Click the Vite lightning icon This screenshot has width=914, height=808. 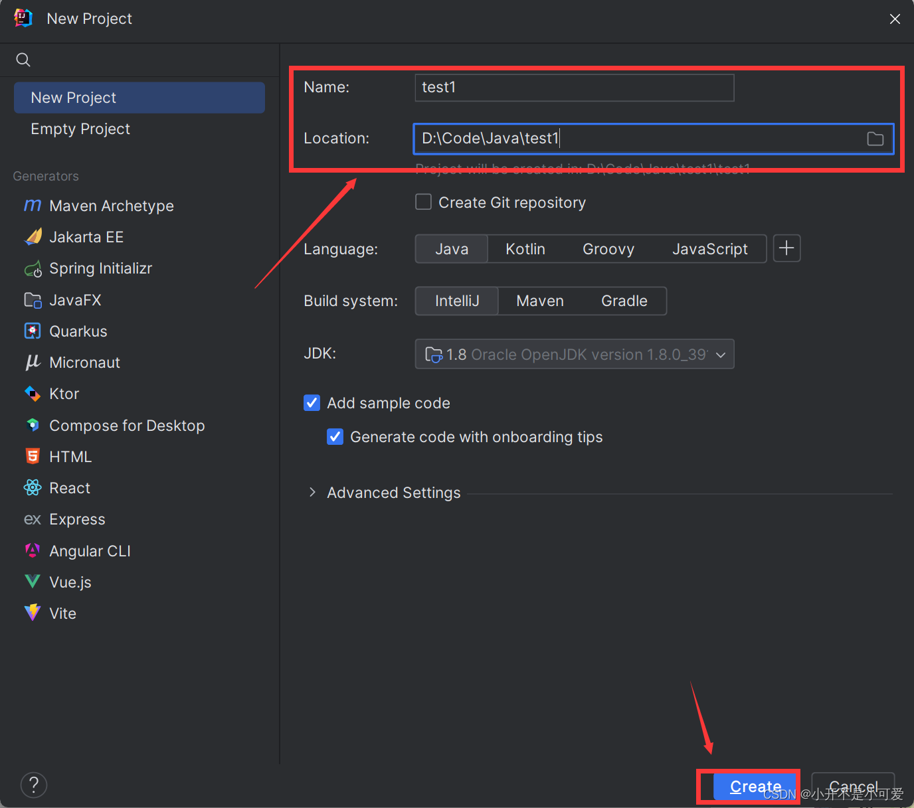33,613
